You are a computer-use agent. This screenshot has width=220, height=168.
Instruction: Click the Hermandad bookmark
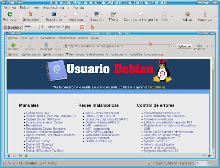75,54
